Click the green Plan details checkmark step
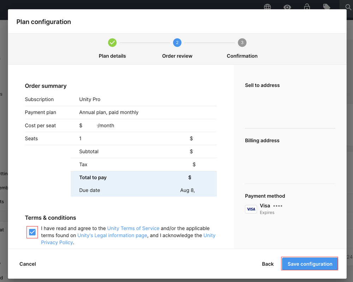Viewport: 353px width, 282px height. tap(112, 43)
